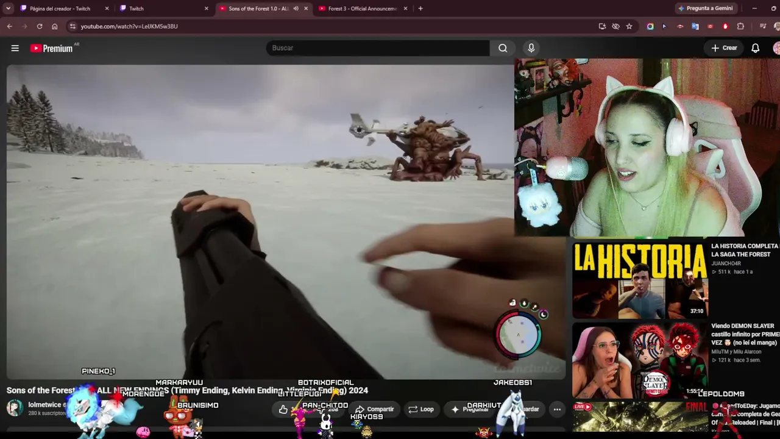The width and height of the screenshot is (780, 439).
Task: Switch to Página del creador - Twitch tab
Action: [65, 9]
